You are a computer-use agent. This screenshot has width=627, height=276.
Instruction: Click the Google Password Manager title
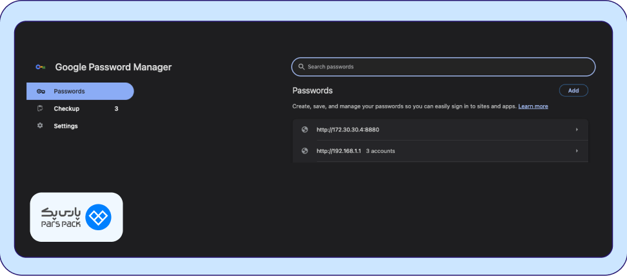point(113,67)
